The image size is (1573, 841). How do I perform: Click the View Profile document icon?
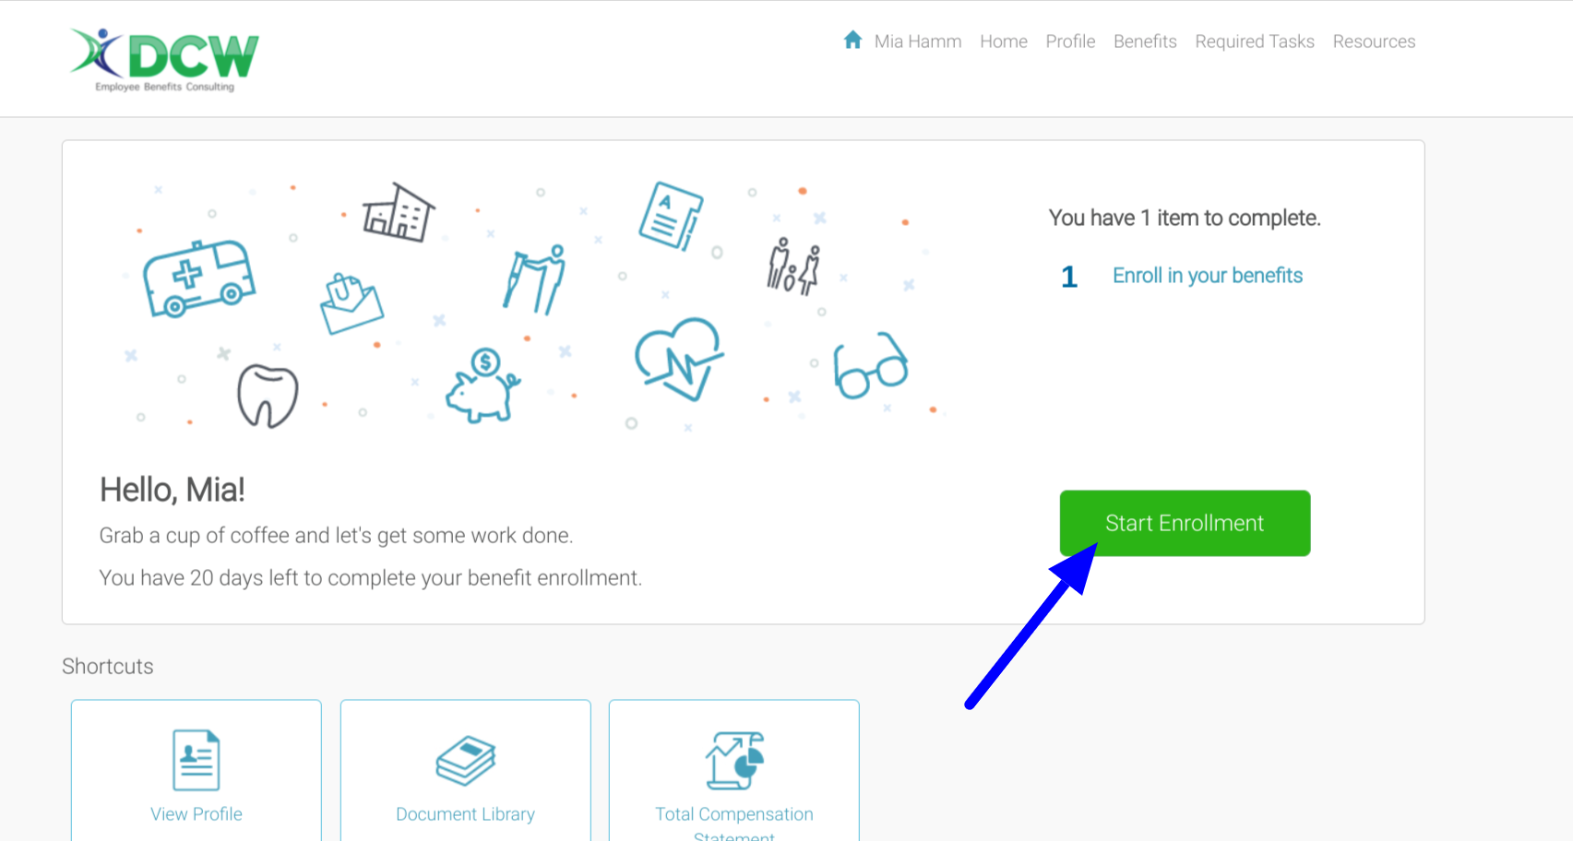point(196,760)
